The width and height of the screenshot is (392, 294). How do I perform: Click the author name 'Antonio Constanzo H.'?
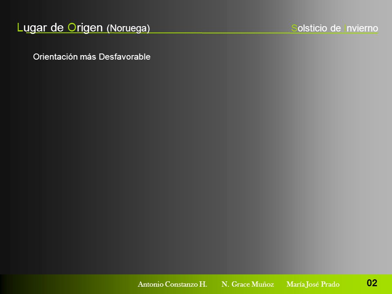pos(172,284)
